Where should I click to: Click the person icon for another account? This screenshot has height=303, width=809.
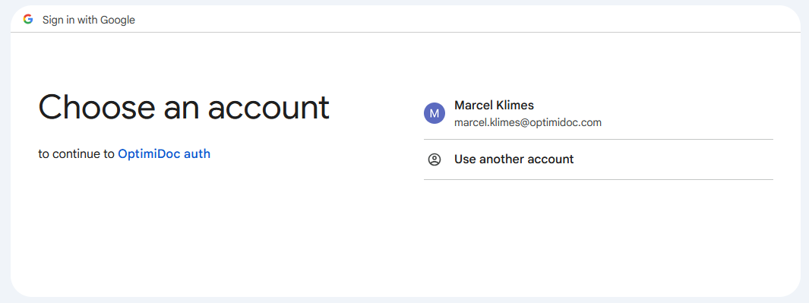pos(435,159)
